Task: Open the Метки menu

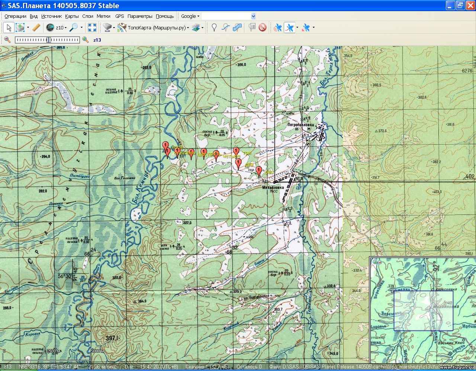Action: coord(103,16)
